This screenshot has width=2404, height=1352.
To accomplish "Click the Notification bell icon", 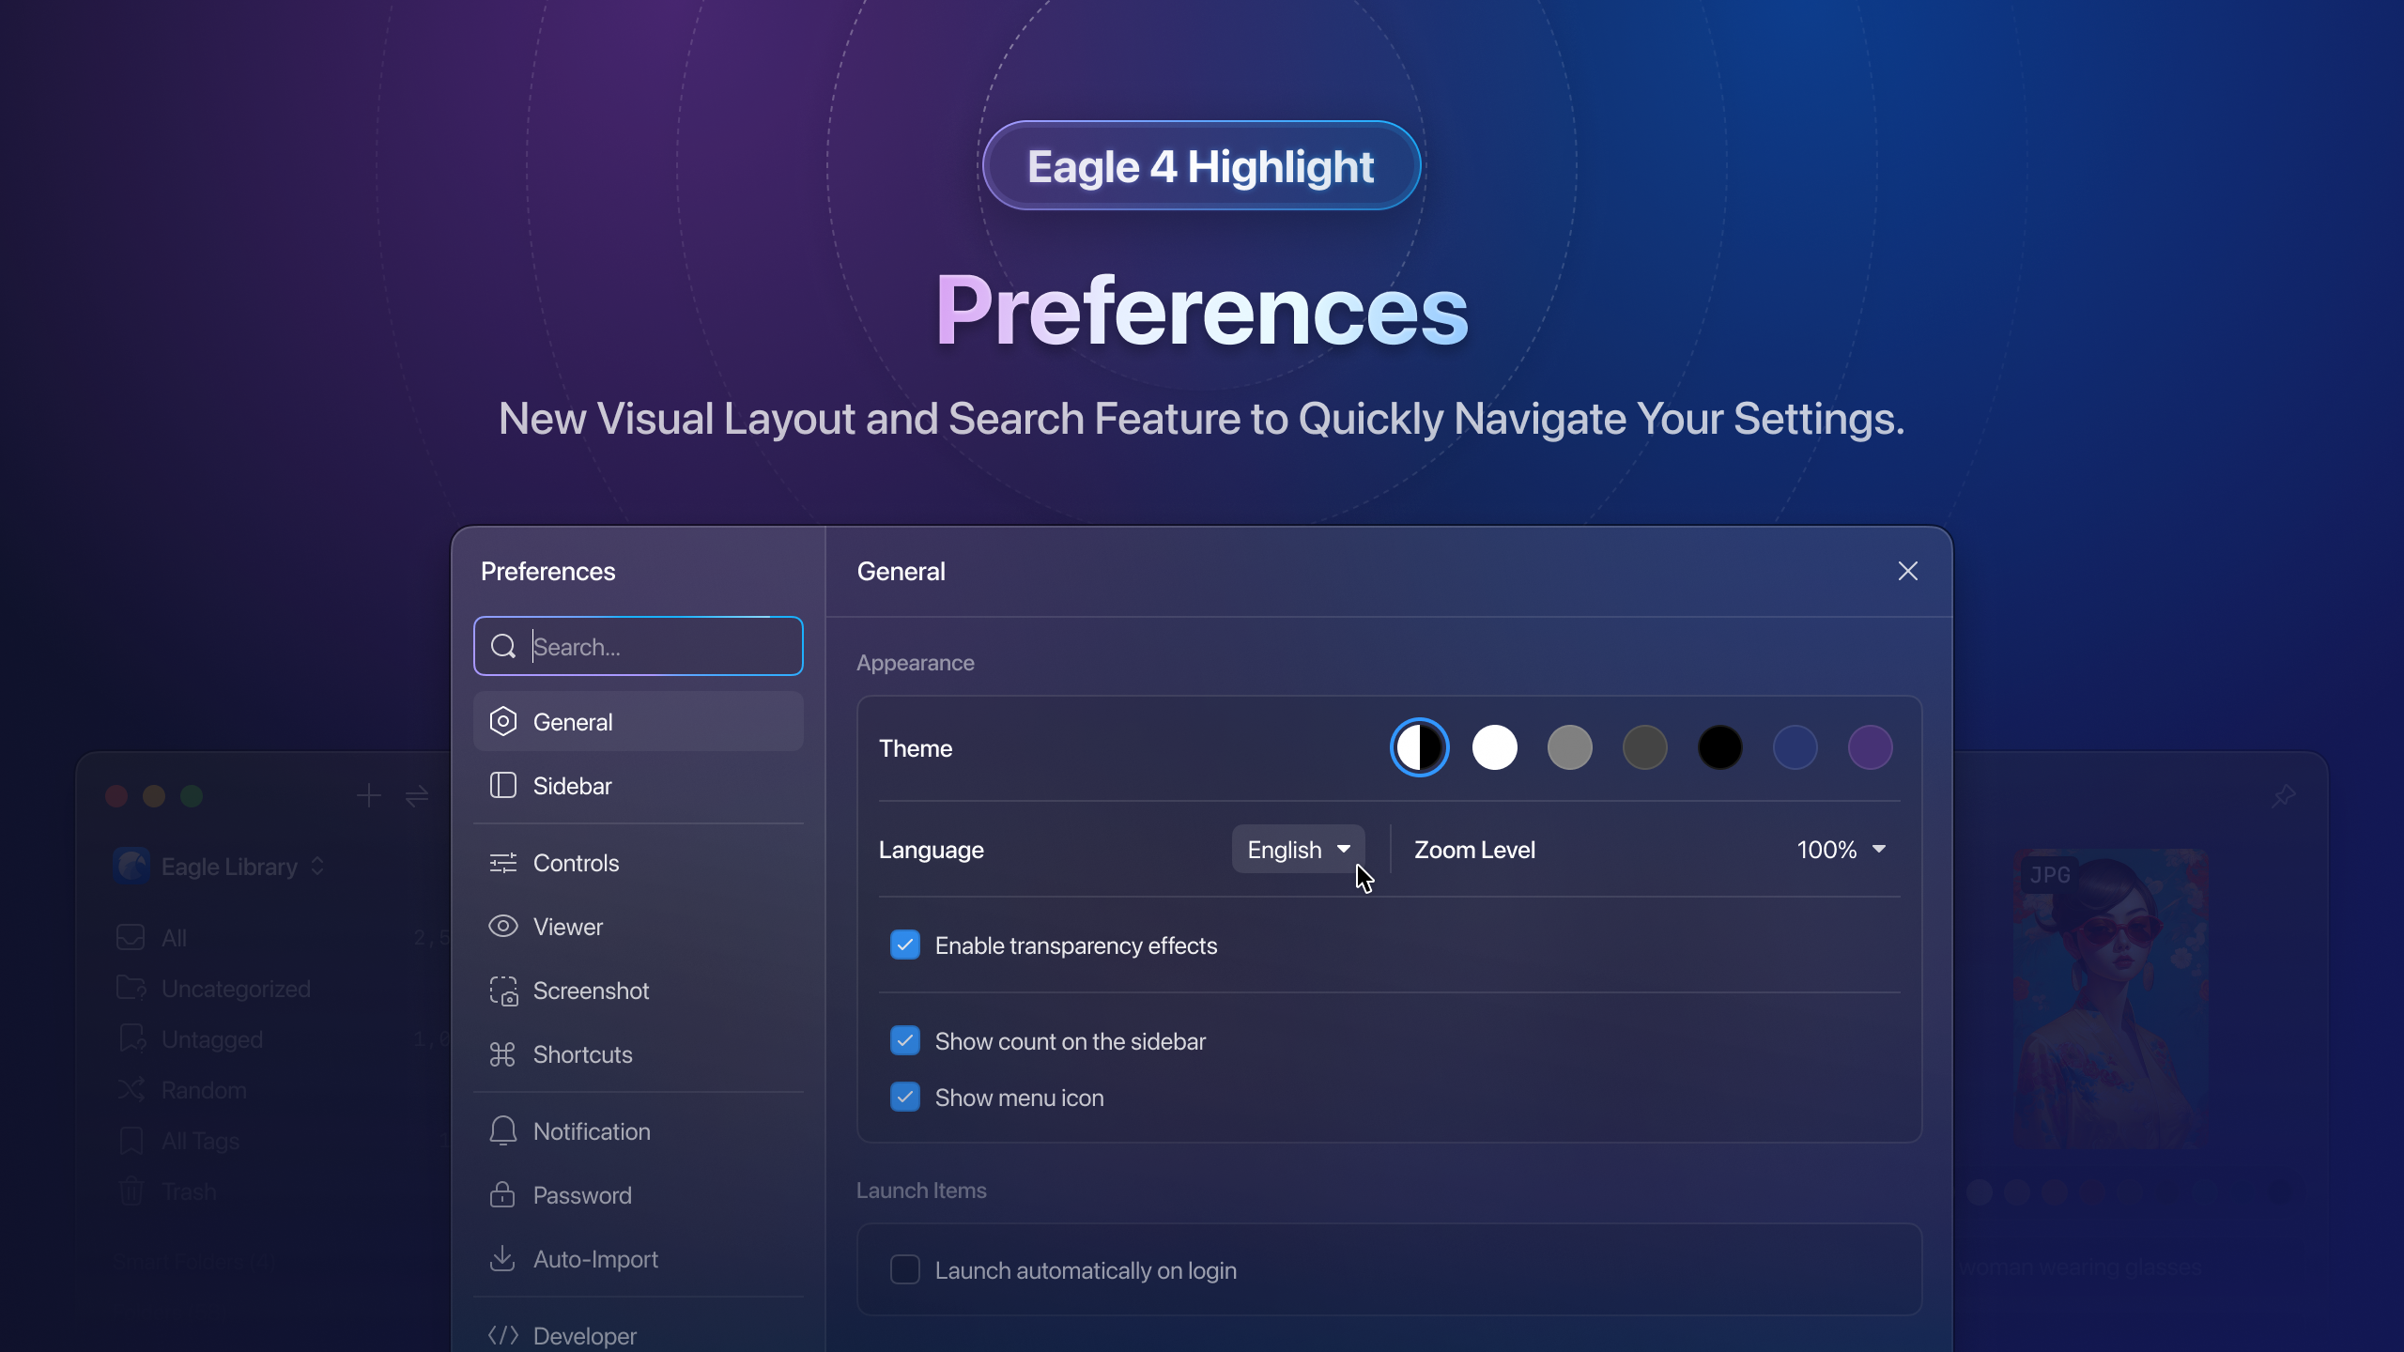I will pos(503,1130).
